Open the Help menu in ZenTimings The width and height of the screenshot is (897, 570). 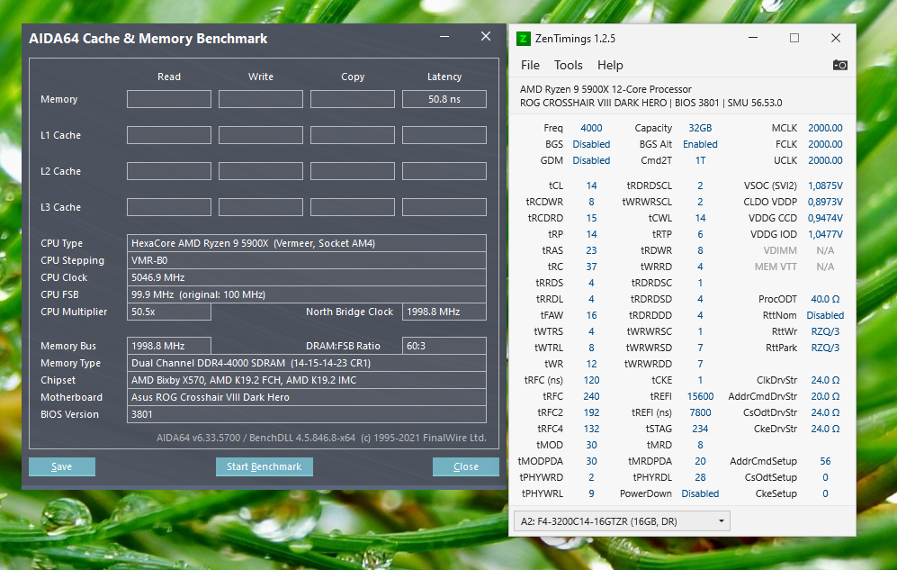point(610,65)
